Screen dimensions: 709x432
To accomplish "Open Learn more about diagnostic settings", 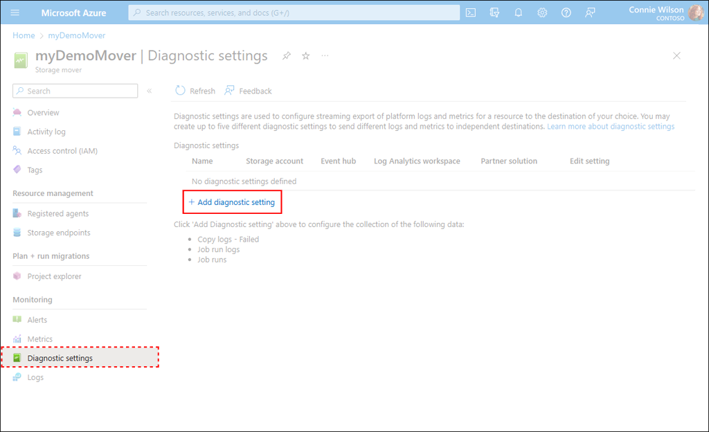I will [611, 127].
